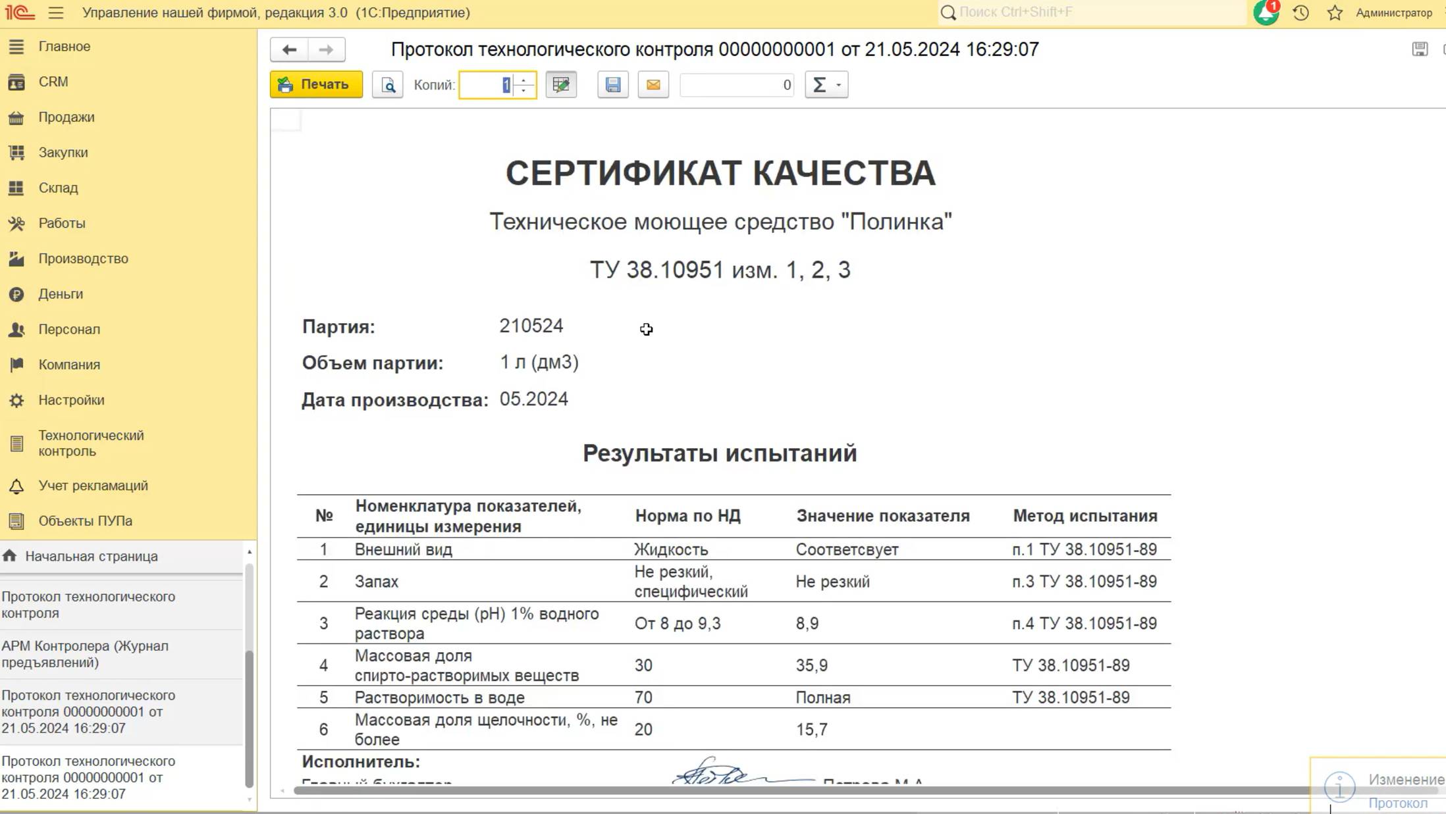The image size is (1446, 814).
Task: Toggle the table editing mode button
Action: 561,85
